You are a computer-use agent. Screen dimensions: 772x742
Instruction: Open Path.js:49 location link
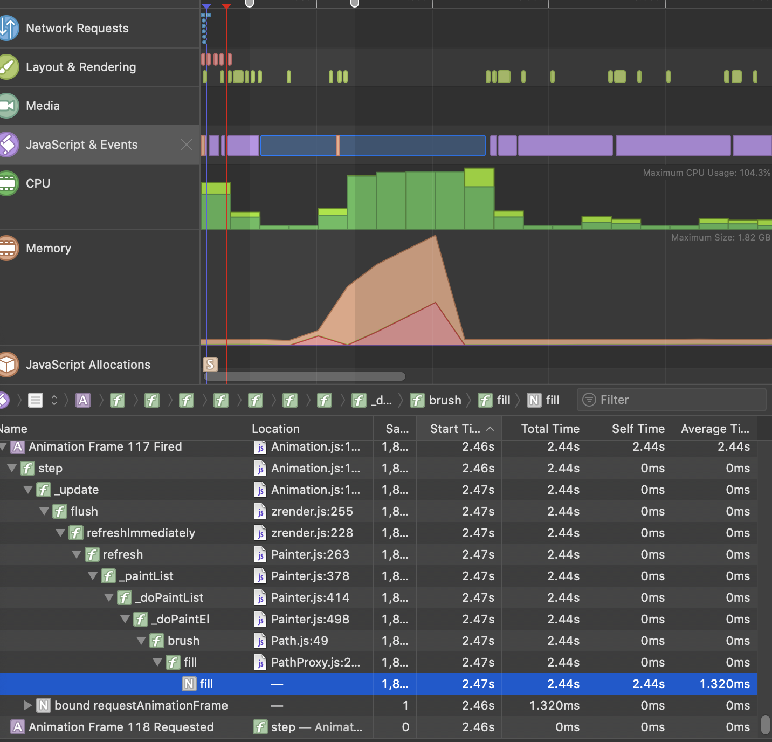(x=300, y=641)
